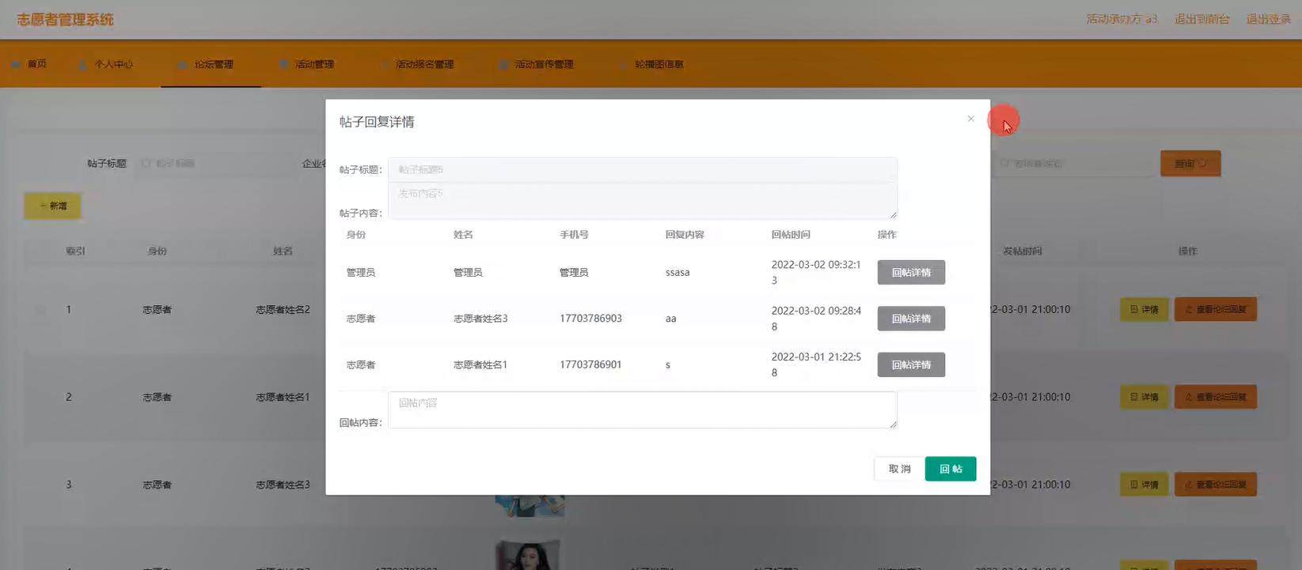Screen dimensions: 1302x570
Task: Click 查看论坛回复 button for row 2
Action: (1215, 397)
